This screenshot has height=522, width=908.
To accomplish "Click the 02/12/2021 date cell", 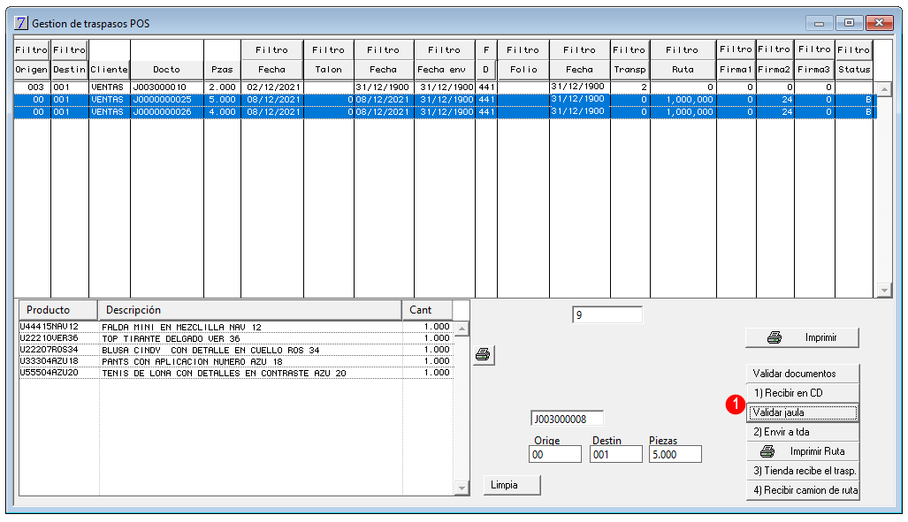I will point(272,87).
